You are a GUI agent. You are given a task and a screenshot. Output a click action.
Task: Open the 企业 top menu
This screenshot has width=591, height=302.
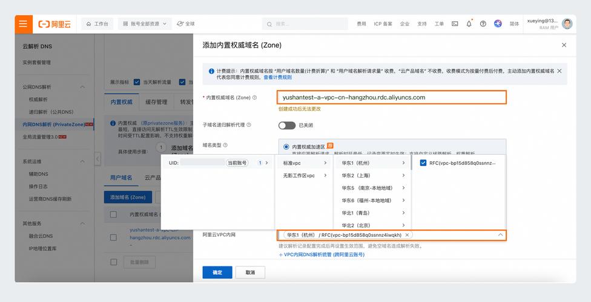405,24
